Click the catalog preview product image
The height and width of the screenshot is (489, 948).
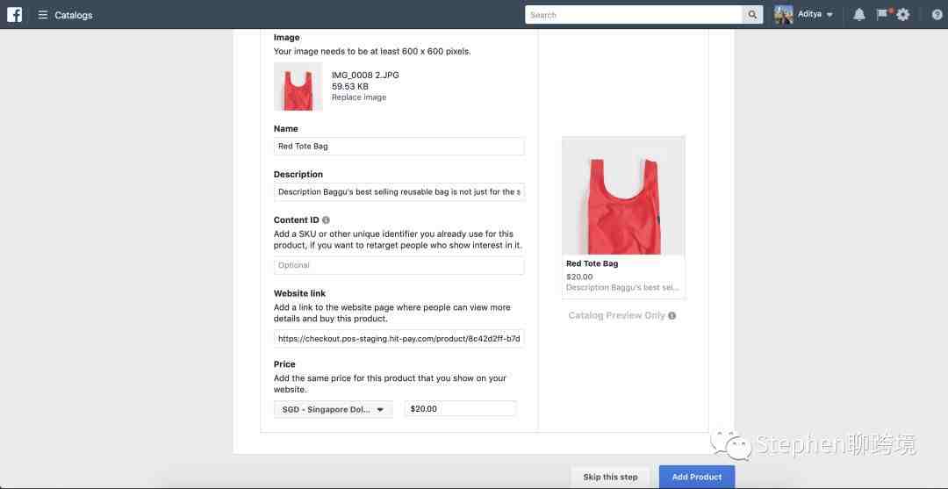(623, 196)
